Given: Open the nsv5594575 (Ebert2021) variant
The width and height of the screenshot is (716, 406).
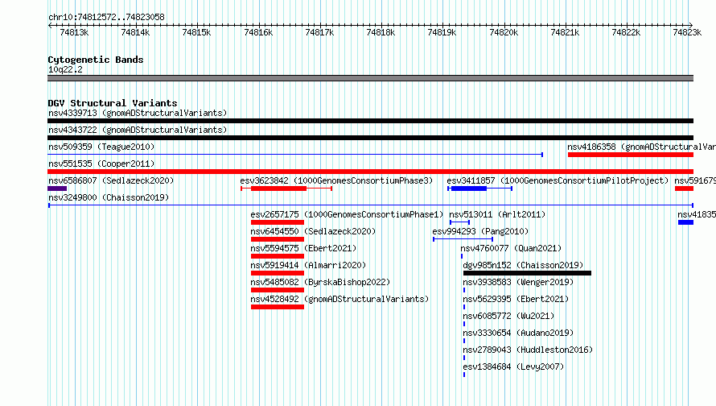Looking at the screenshot, I should coord(303,248).
